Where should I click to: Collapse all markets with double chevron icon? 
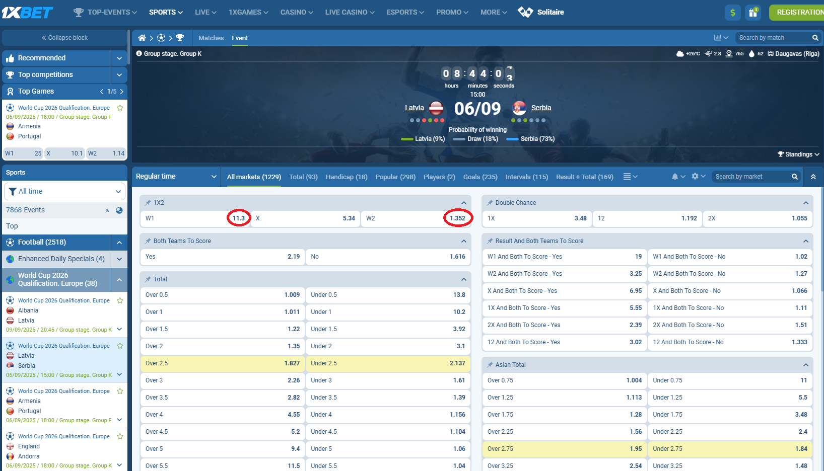(813, 177)
